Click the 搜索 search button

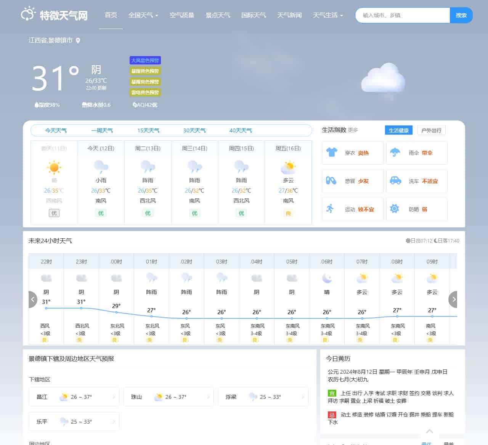pyautogui.click(x=461, y=15)
